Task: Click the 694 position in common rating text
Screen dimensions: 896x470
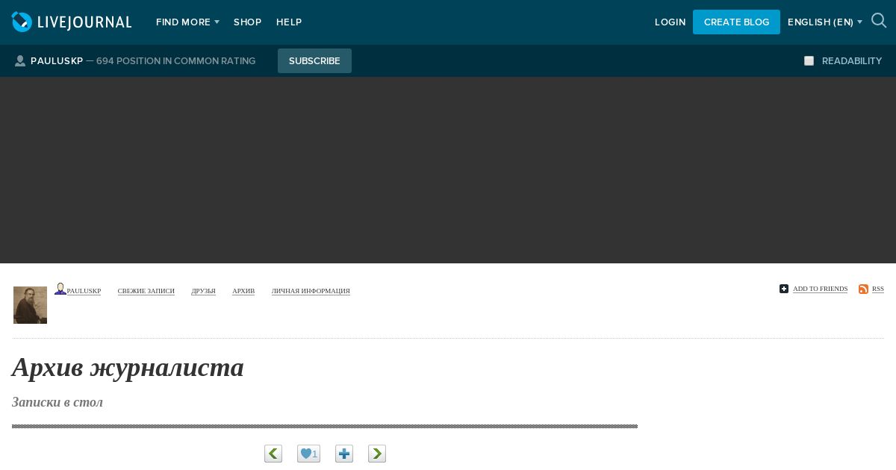Action: pyautogui.click(x=176, y=61)
